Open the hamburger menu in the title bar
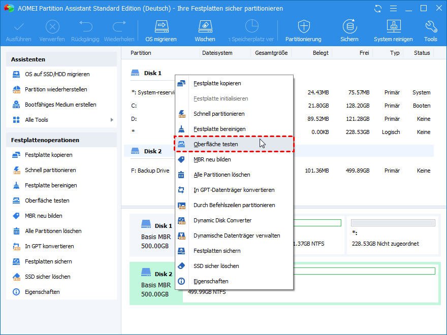This screenshot has height=335, width=447. [x=393, y=9]
